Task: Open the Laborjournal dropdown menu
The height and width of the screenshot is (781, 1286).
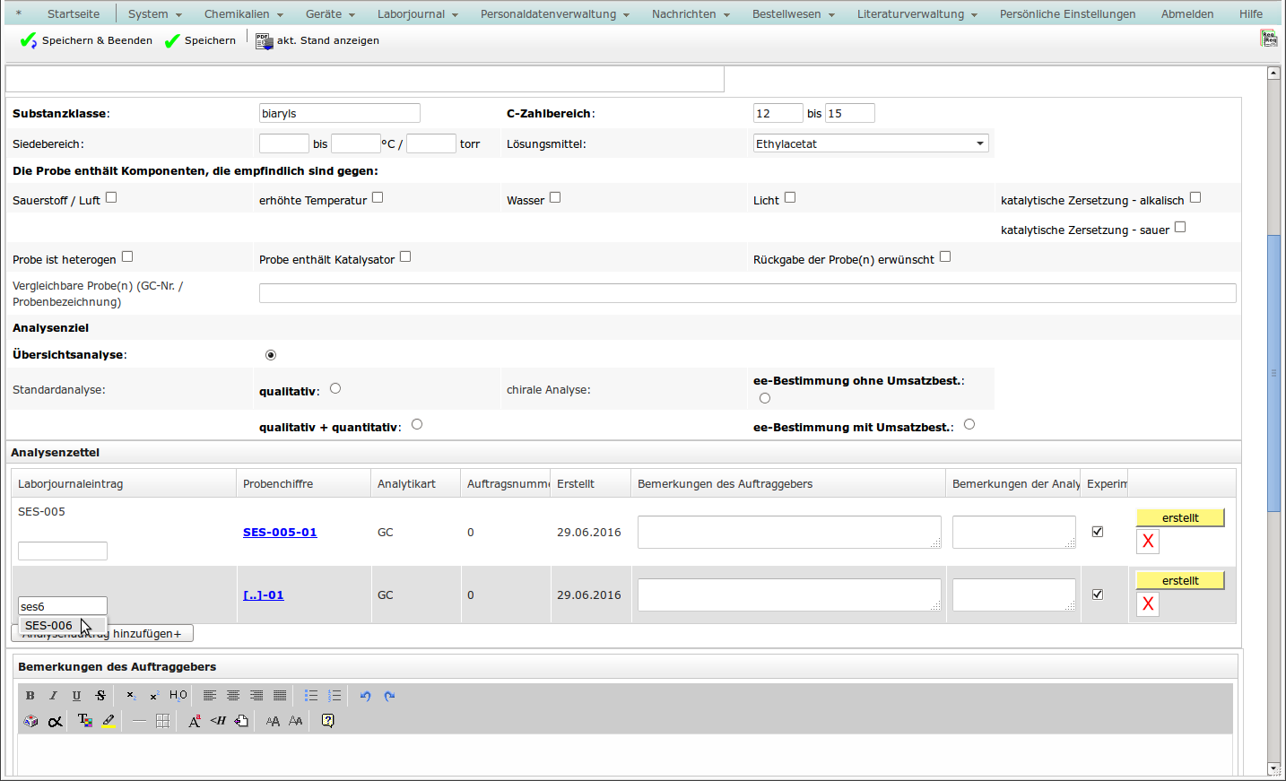Action: pyautogui.click(x=417, y=14)
